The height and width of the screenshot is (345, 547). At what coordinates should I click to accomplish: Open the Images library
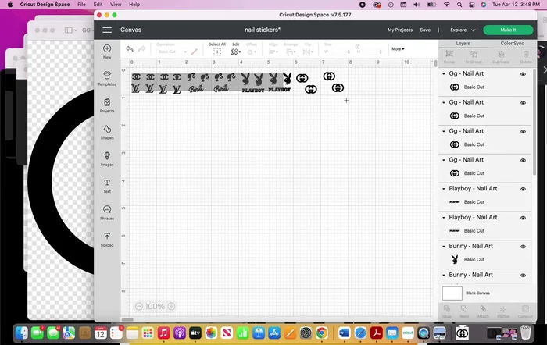pyautogui.click(x=107, y=159)
